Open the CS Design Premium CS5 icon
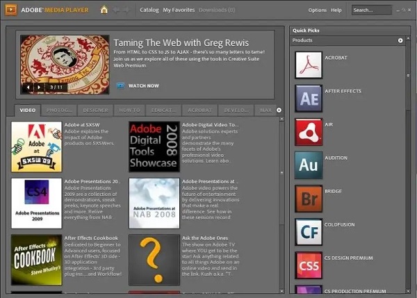 309,265
